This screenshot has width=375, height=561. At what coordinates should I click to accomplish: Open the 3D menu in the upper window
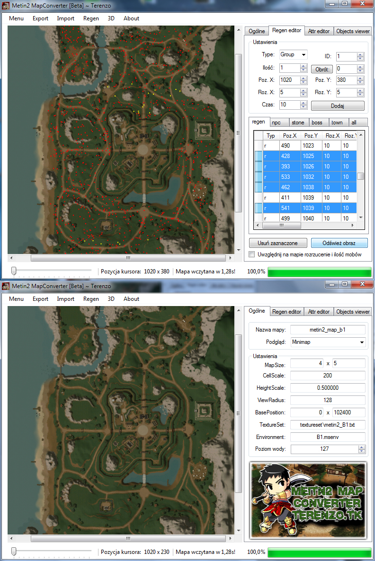[111, 18]
